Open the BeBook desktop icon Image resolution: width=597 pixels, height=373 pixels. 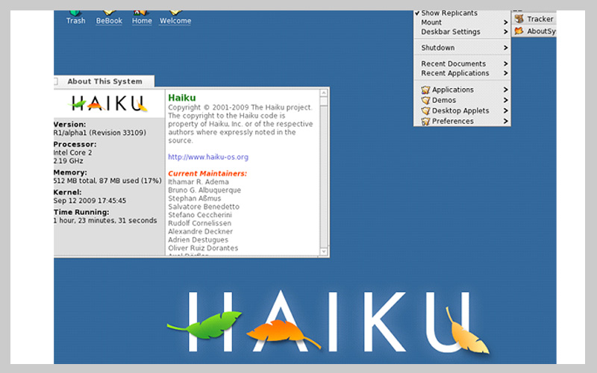[x=109, y=18]
